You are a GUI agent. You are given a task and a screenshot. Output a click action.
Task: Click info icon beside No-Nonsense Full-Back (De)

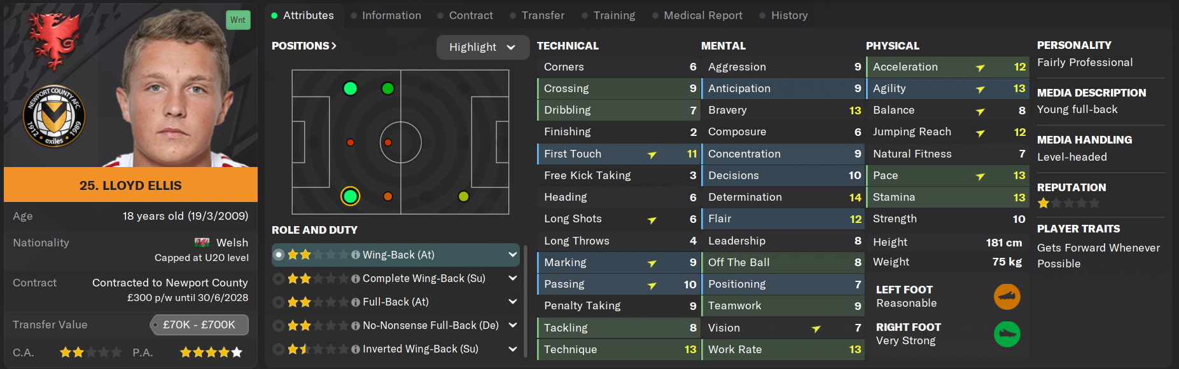pos(356,326)
